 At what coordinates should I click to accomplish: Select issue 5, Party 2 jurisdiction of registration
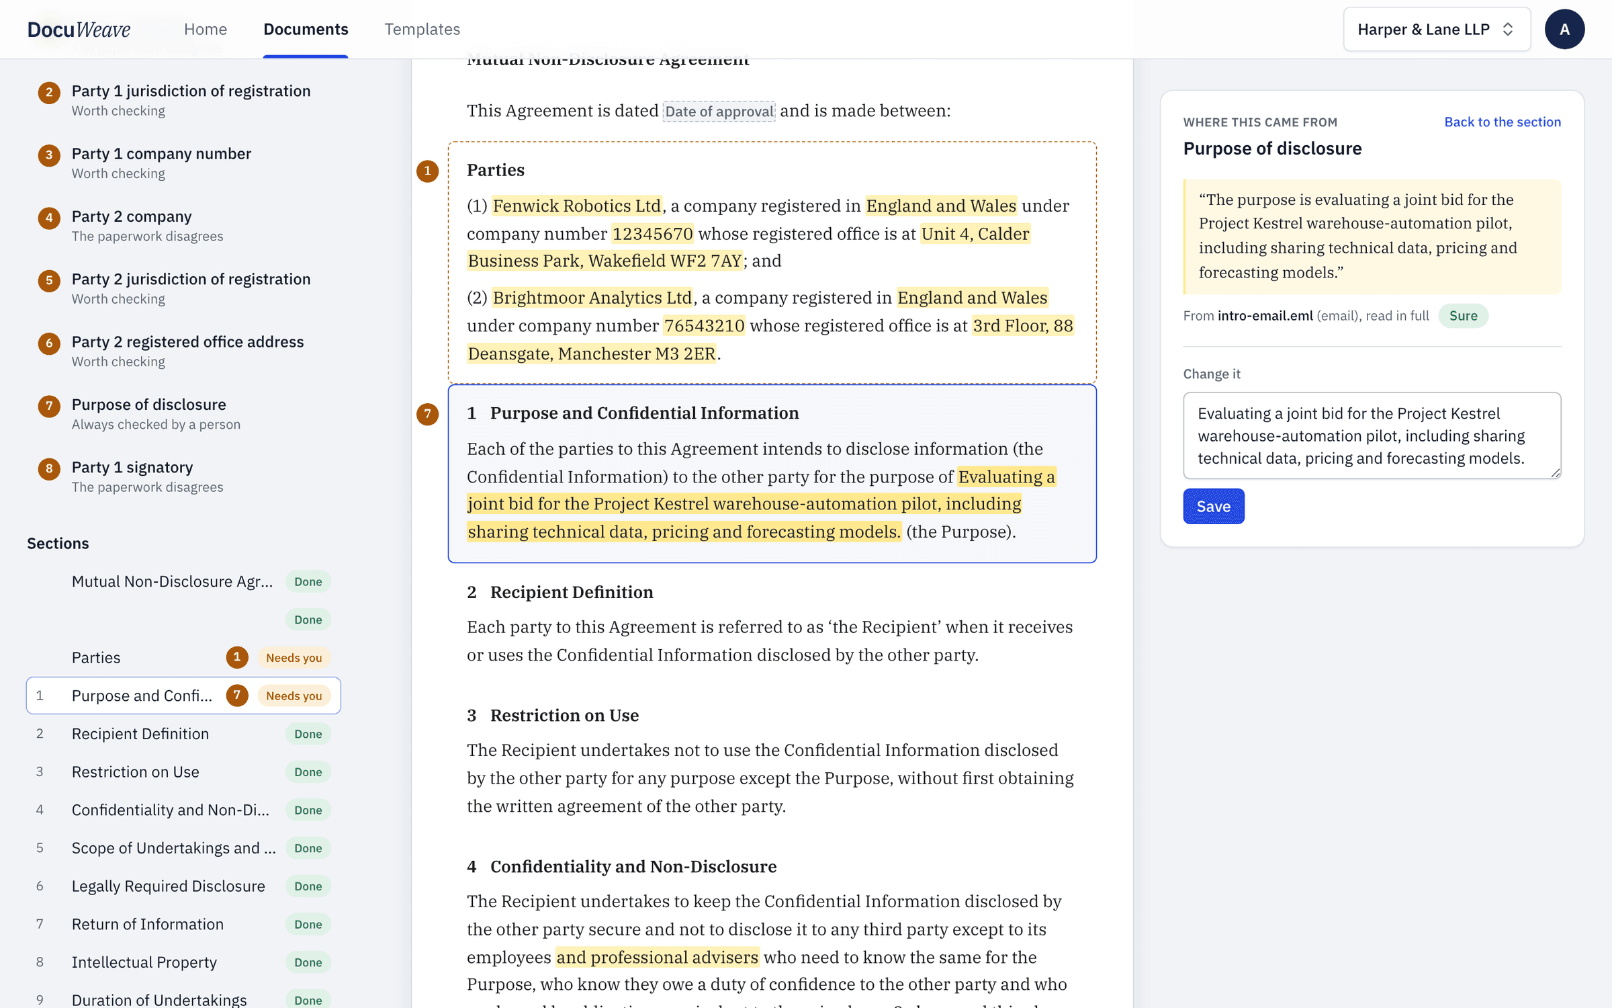pyautogui.click(x=183, y=288)
